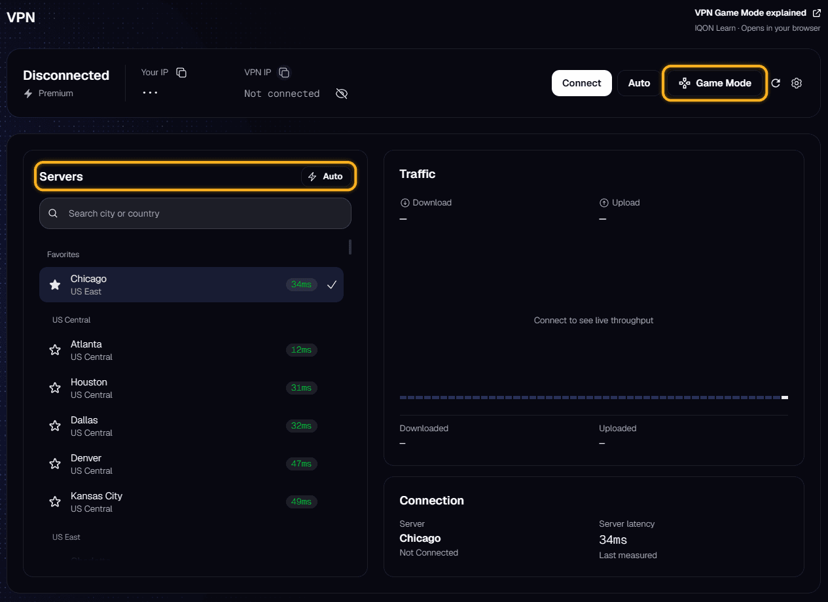This screenshot has width=828, height=602.
Task: Click Chicago's 34ms latency badge in list
Action: pos(302,285)
